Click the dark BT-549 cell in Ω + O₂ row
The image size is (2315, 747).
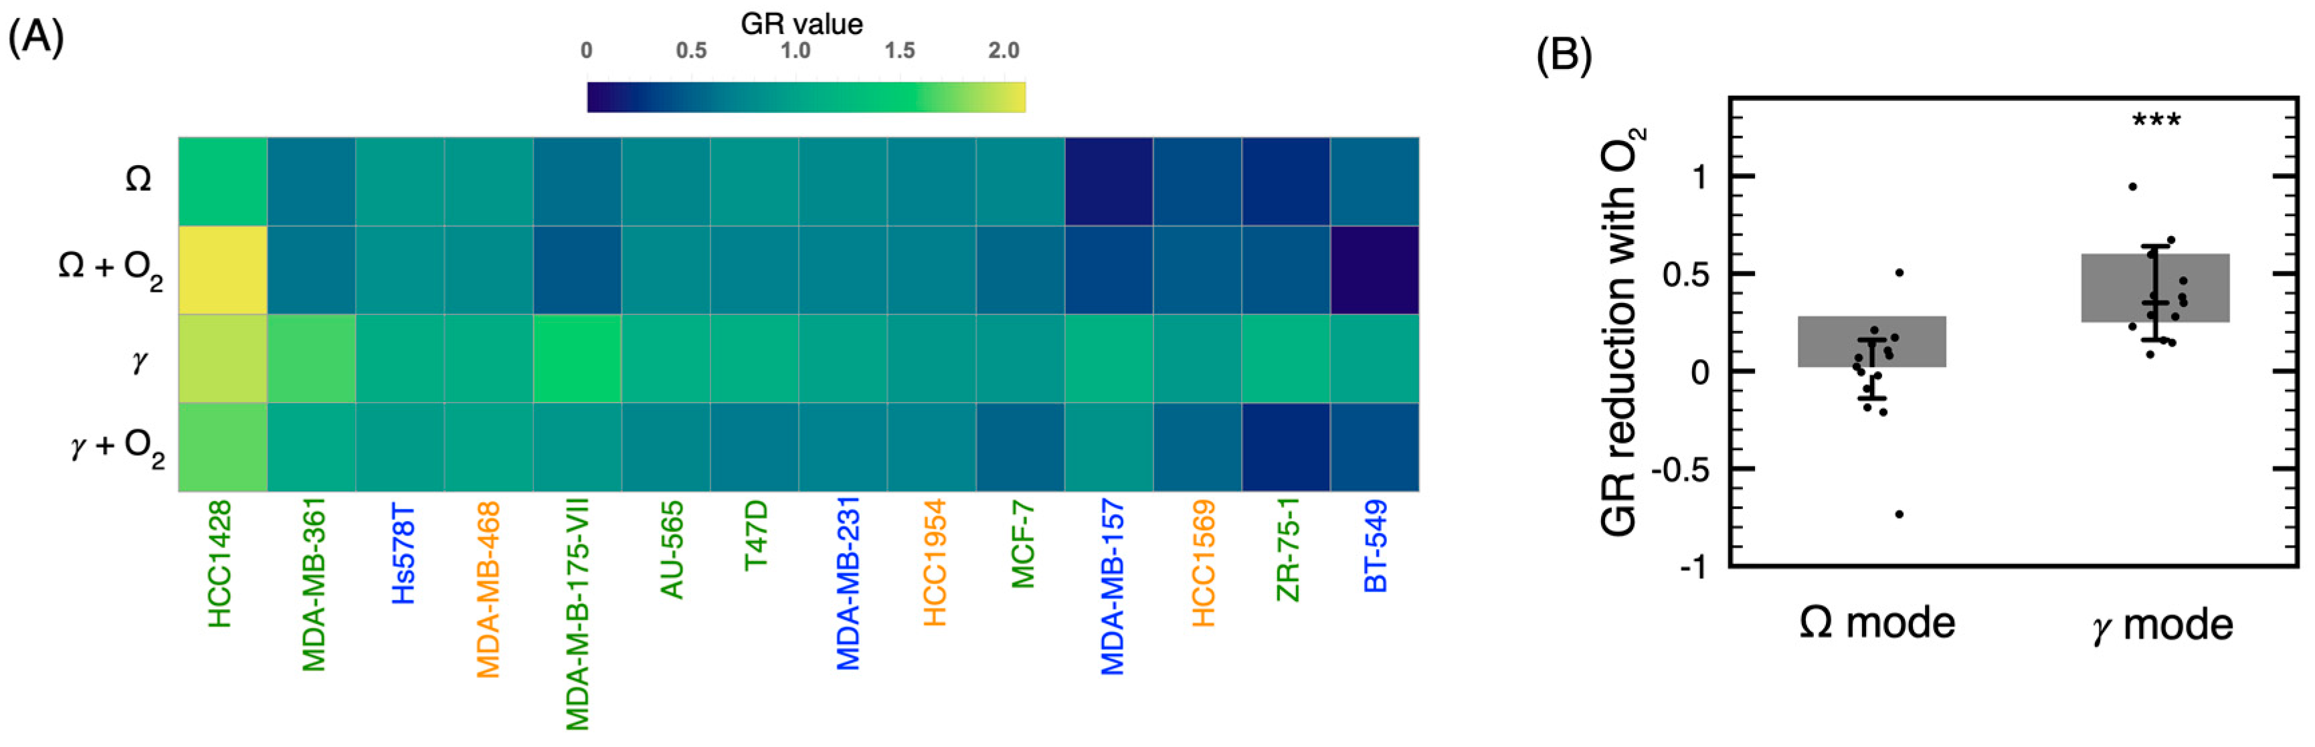[x=1374, y=270]
